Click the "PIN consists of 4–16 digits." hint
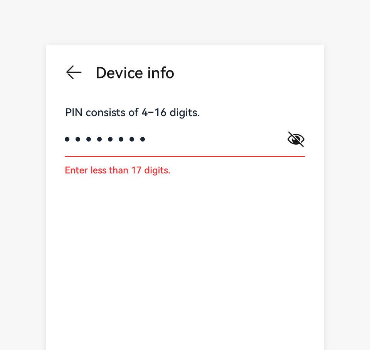 tap(132, 113)
